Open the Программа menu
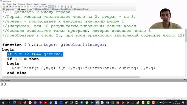The image size is (187, 105). [x=21, y=4]
